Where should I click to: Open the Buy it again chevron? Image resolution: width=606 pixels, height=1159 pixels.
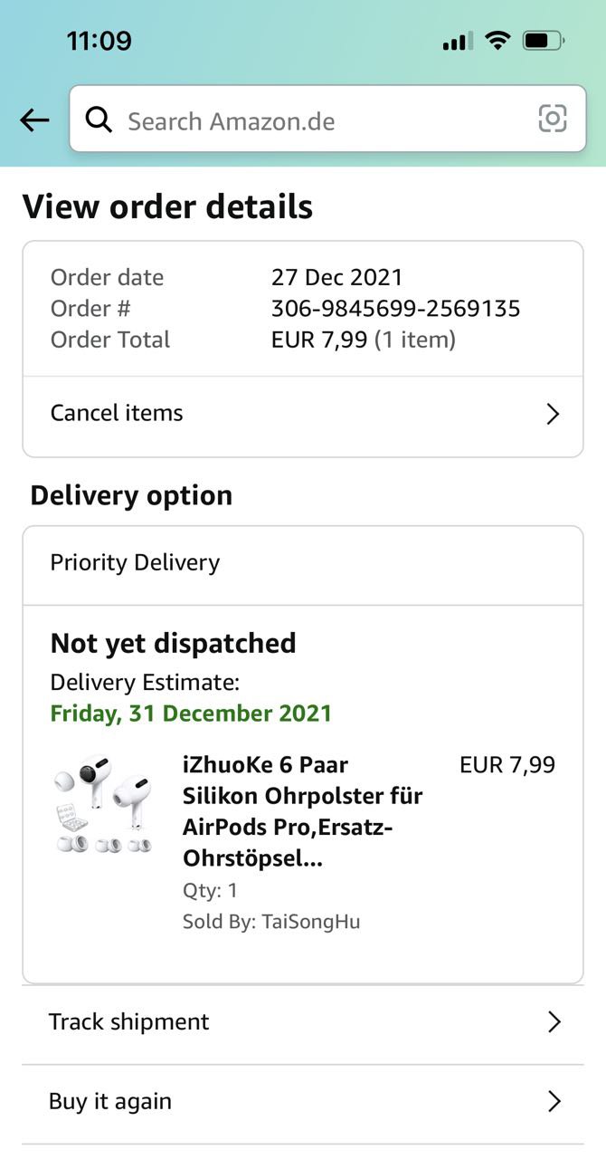click(x=554, y=1102)
